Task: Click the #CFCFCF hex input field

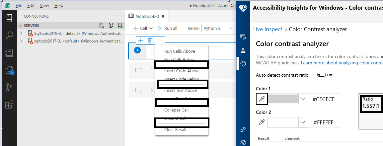Action: [323, 99]
